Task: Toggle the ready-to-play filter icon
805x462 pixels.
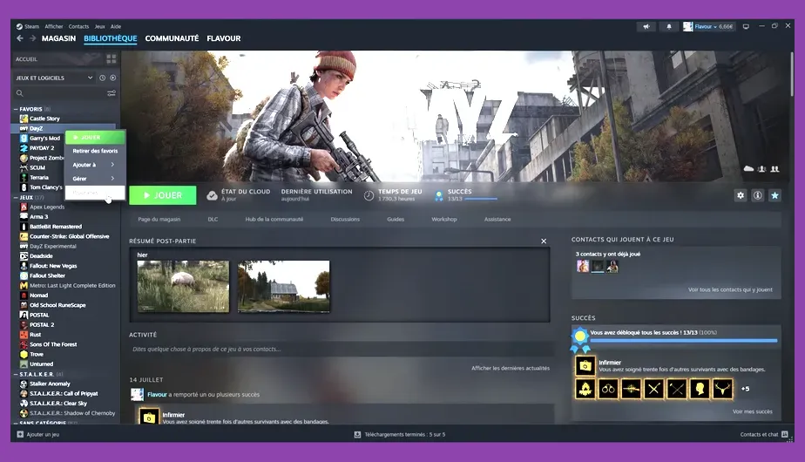Action: 113,78
